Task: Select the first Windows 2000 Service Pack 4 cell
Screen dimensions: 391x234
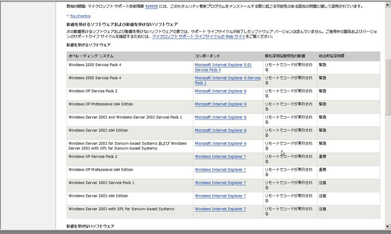Action: coord(130,68)
